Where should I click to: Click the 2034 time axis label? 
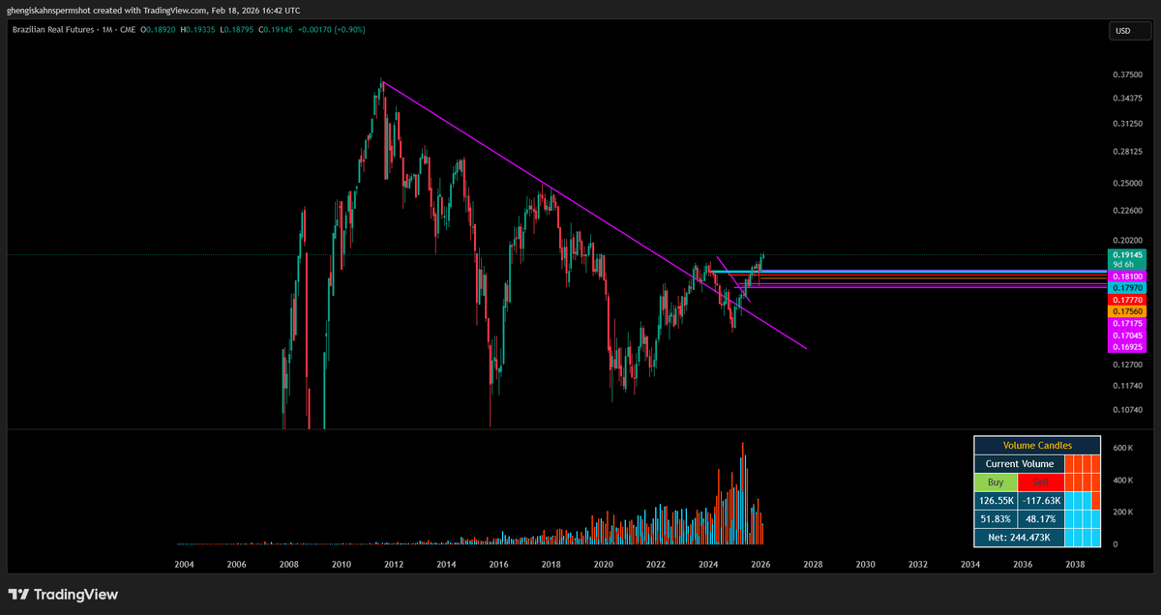click(x=970, y=564)
